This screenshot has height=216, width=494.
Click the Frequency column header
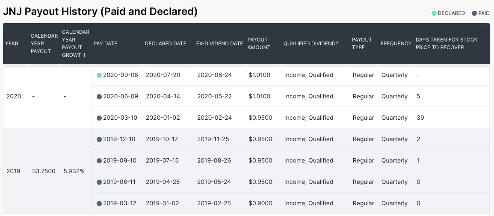[x=396, y=44]
